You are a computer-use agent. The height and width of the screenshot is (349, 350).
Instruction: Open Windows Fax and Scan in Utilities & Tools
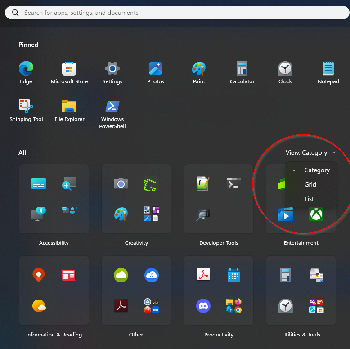pyautogui.click(x=316, y=275)
